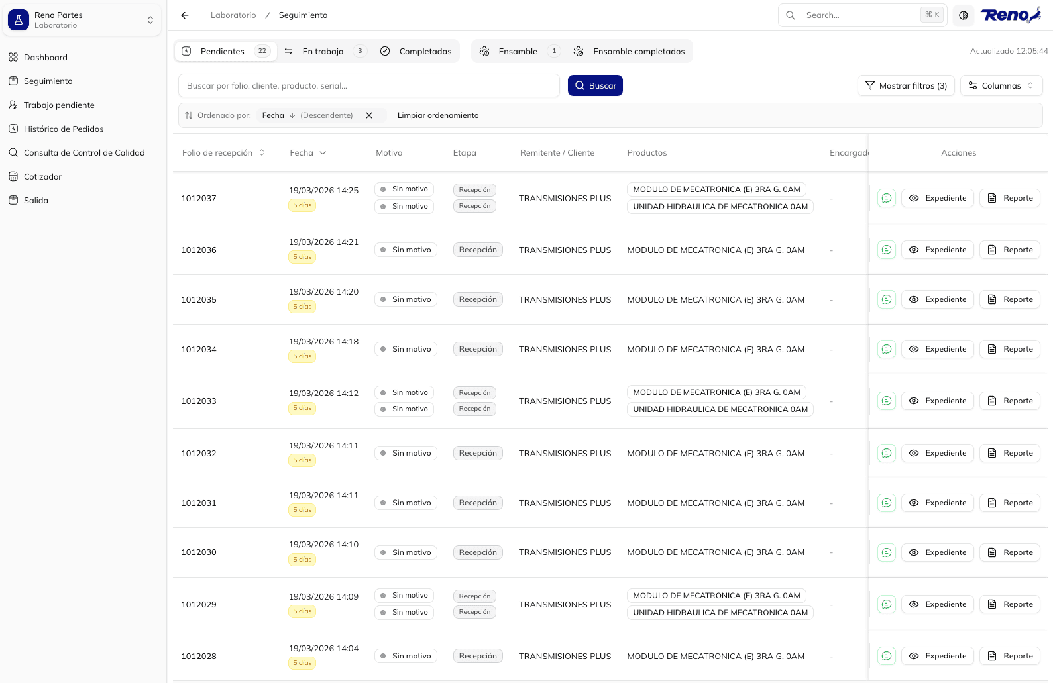Remove the Fecha sort with the X icon
The image size is (1053, 683).
pos(369,115)
